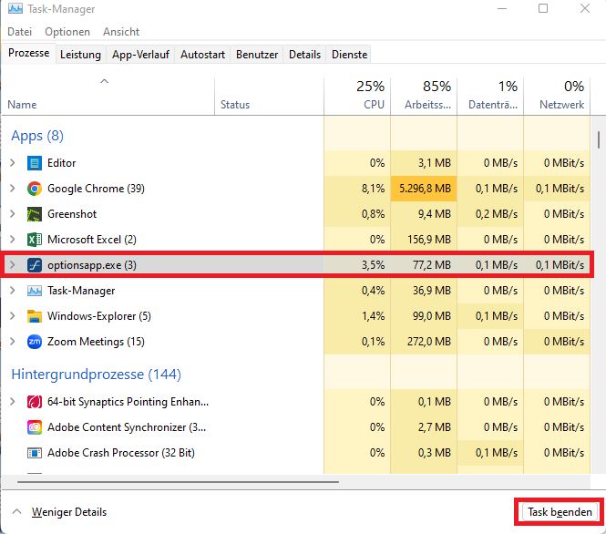
Task: Click Adobe Crash Processor (32 Bit) name
Action: [121, 453]
